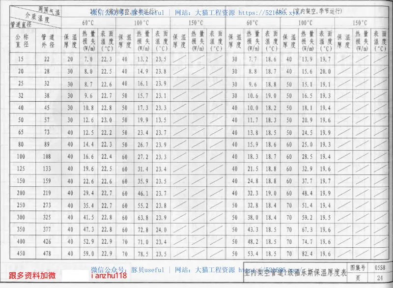
Task: Click surface temperature 18.2 in row 40
Action: pyautogui.click(x=271, y=108)
